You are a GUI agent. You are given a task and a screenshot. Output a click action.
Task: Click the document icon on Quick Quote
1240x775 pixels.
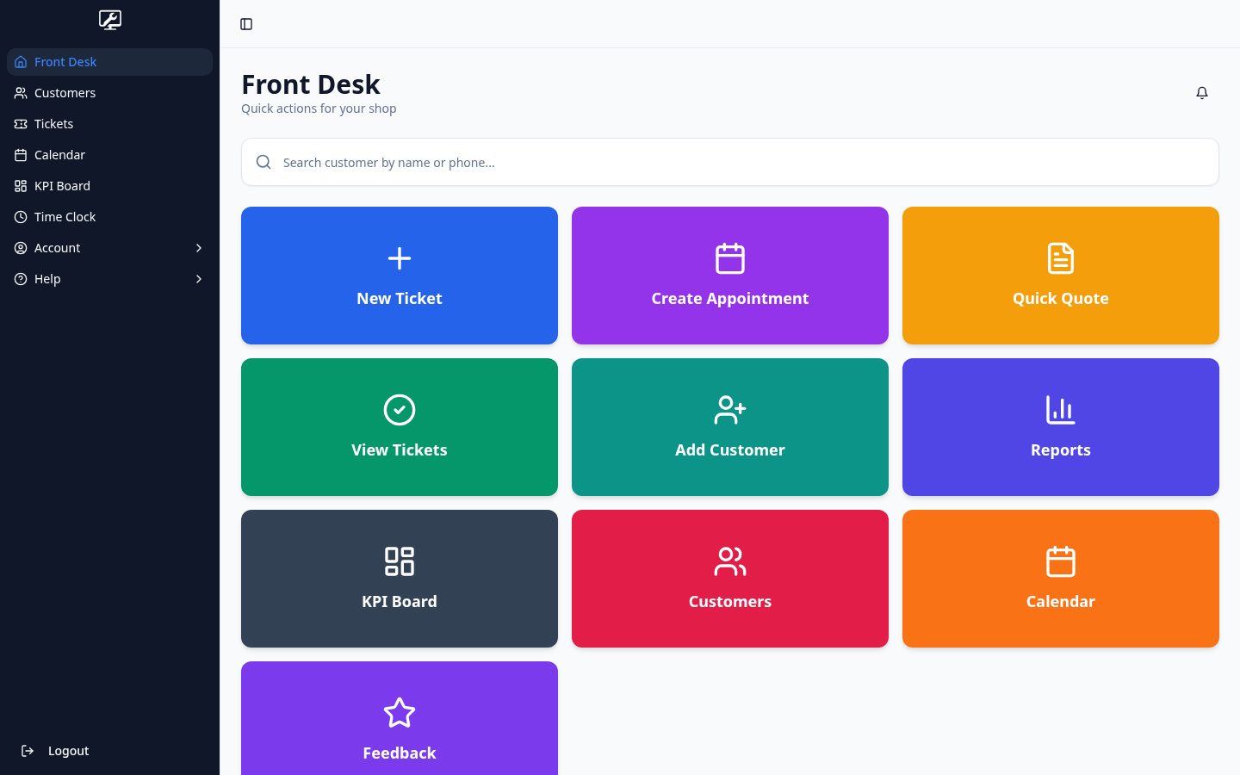(x=1061, y=258)
